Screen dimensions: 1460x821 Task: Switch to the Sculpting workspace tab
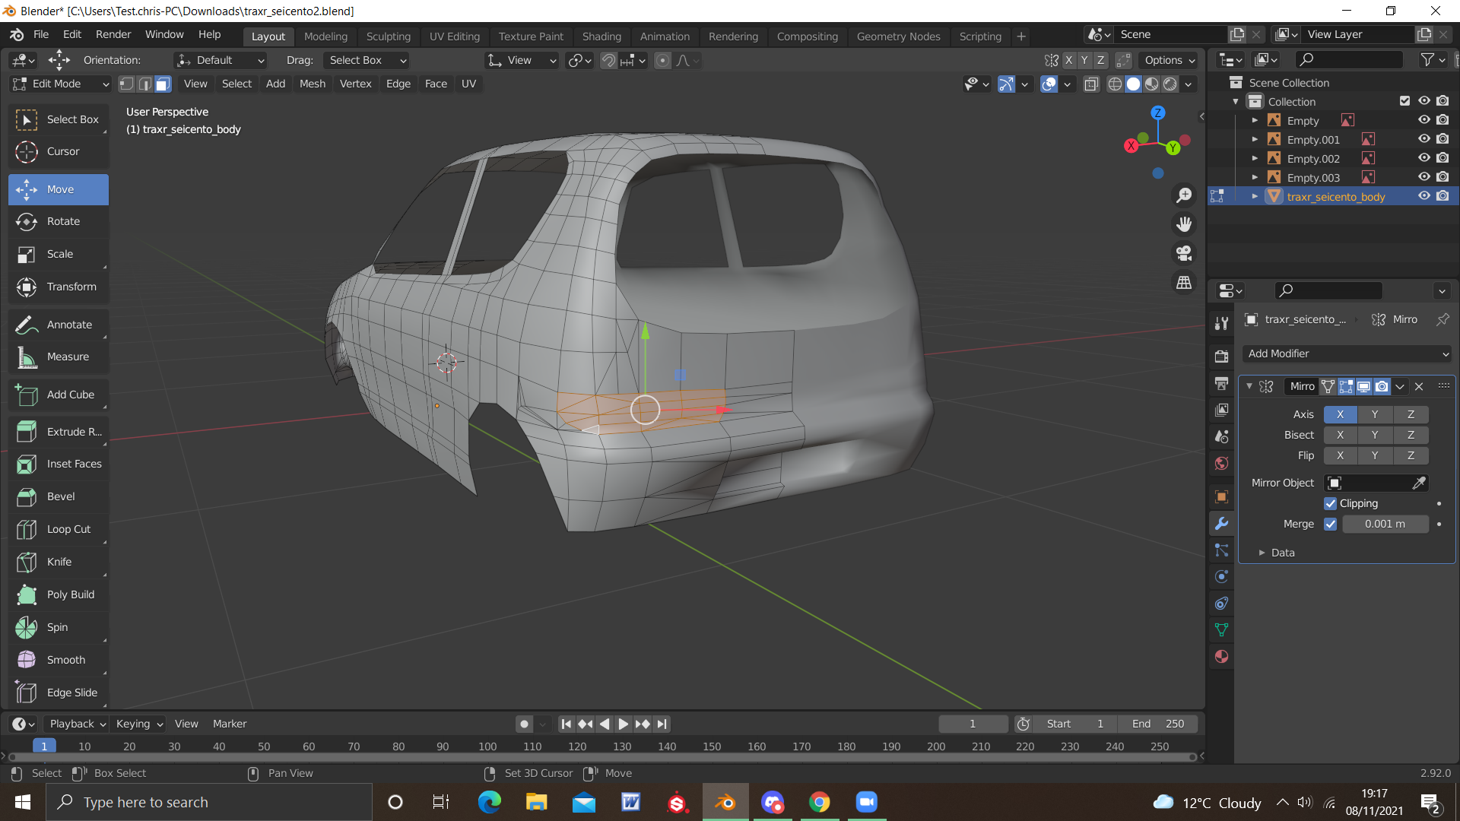[388, 36]
